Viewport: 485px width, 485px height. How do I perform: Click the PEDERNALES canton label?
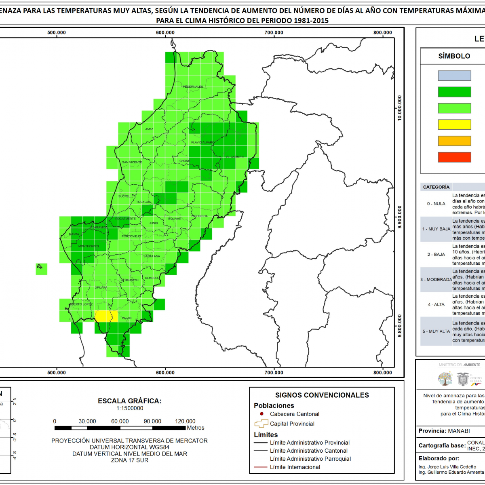point(193,86)
